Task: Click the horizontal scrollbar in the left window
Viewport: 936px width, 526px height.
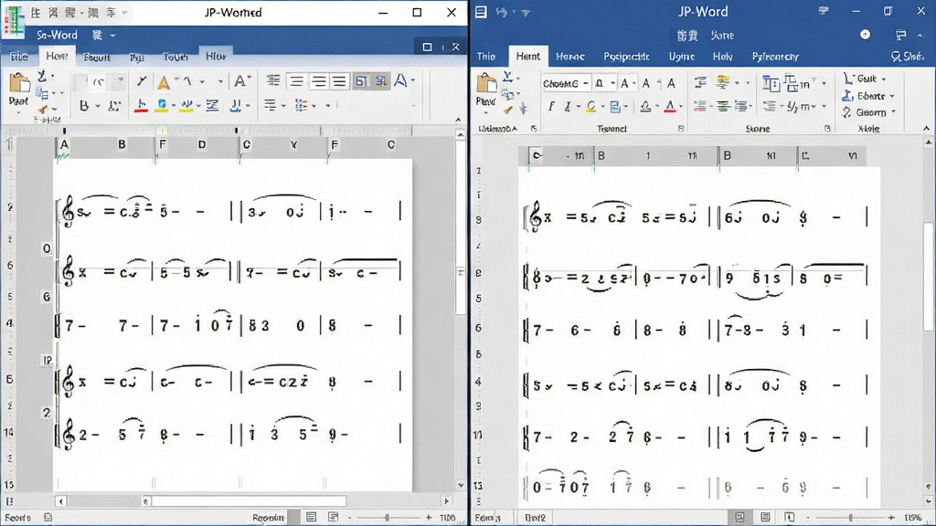Action: coord(249,501)
